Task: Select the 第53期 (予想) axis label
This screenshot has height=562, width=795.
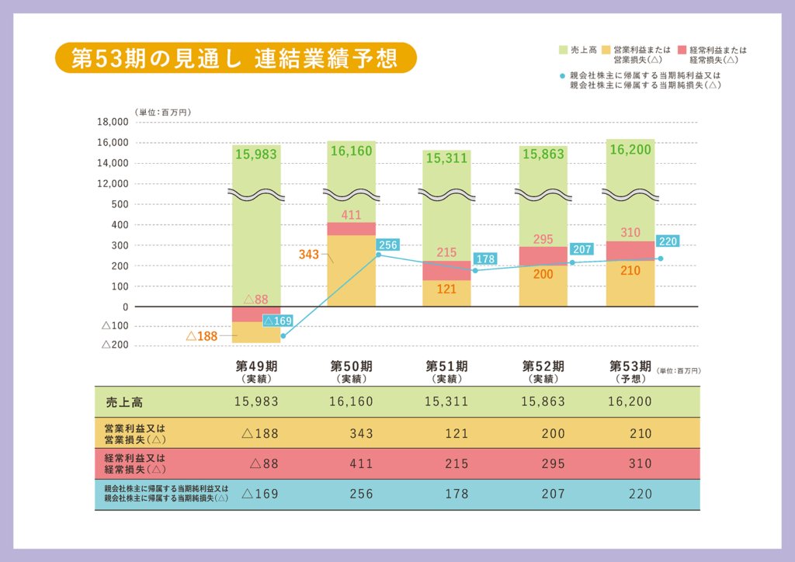Action: pos(630,372)
